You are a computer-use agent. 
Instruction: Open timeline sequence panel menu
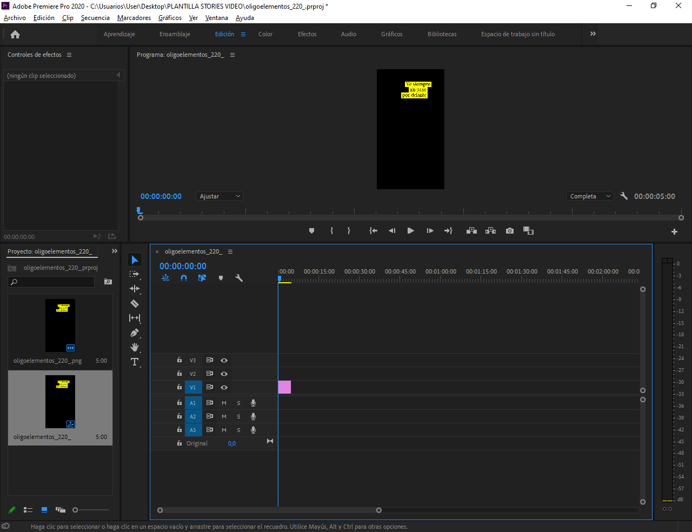coord(230,251)
